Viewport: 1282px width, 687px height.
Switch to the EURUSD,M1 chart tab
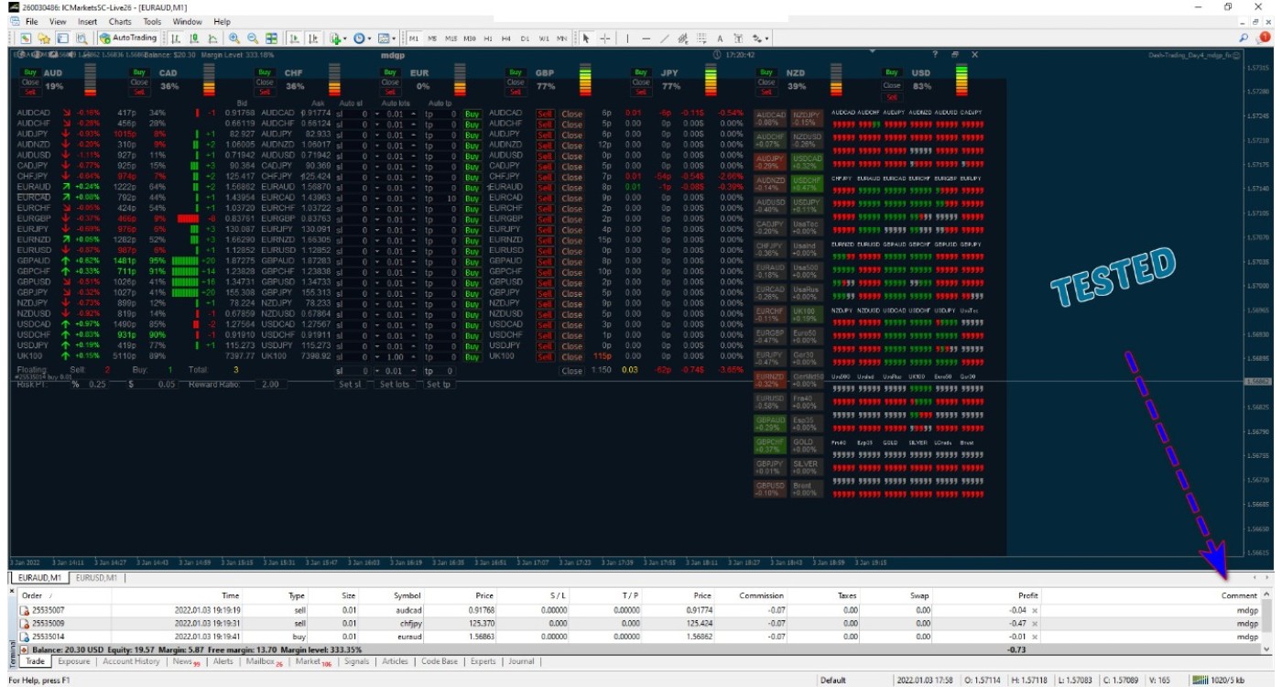pyautogui.click(x=95, y=578)
